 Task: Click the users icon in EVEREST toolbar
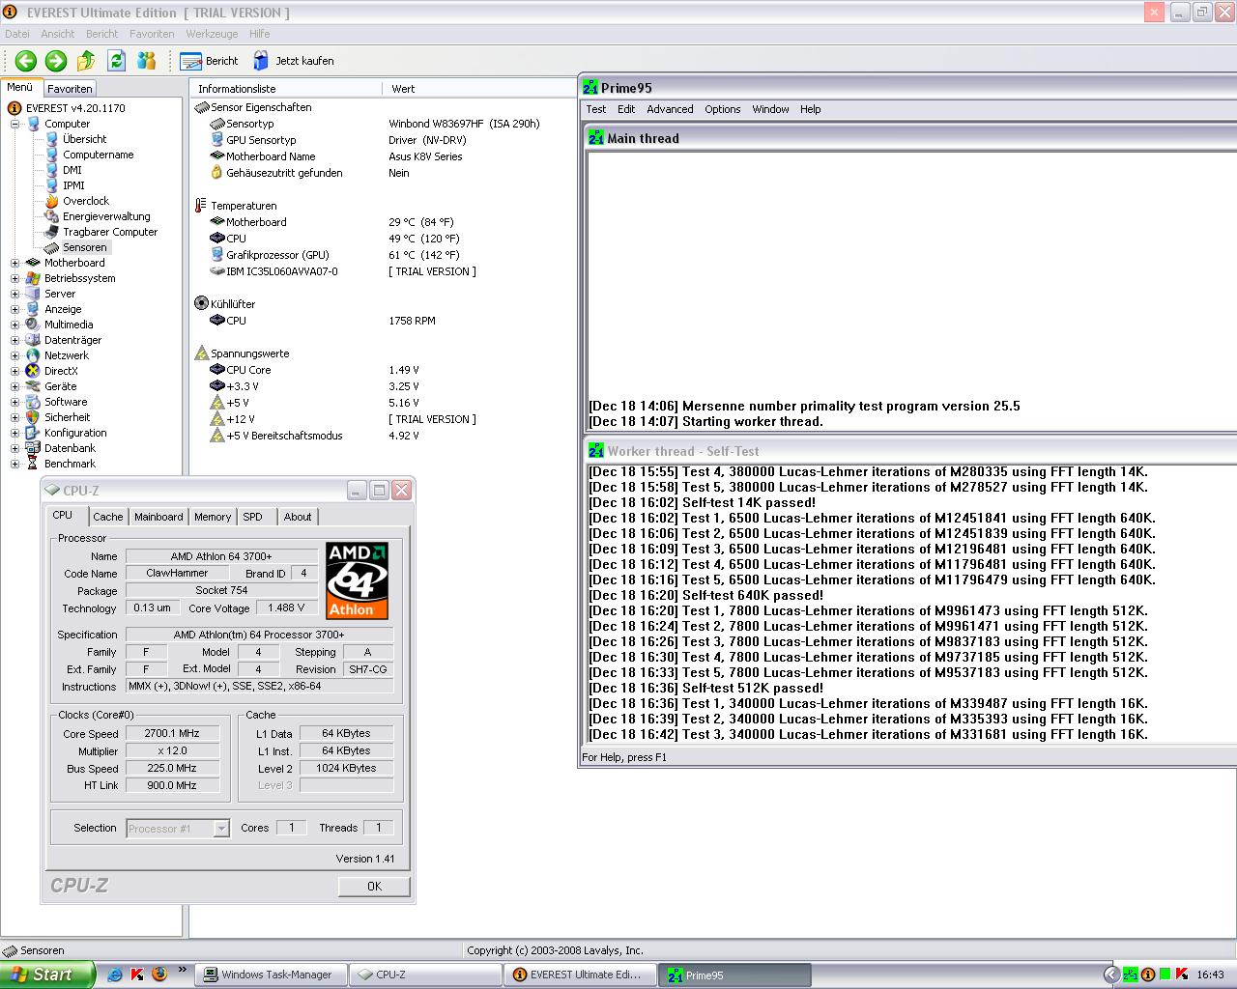[147, 61]
